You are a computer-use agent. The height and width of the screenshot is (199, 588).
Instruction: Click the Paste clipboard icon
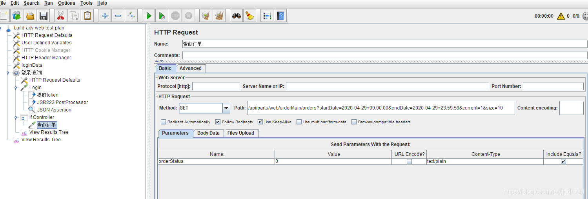tap(87, 16)
